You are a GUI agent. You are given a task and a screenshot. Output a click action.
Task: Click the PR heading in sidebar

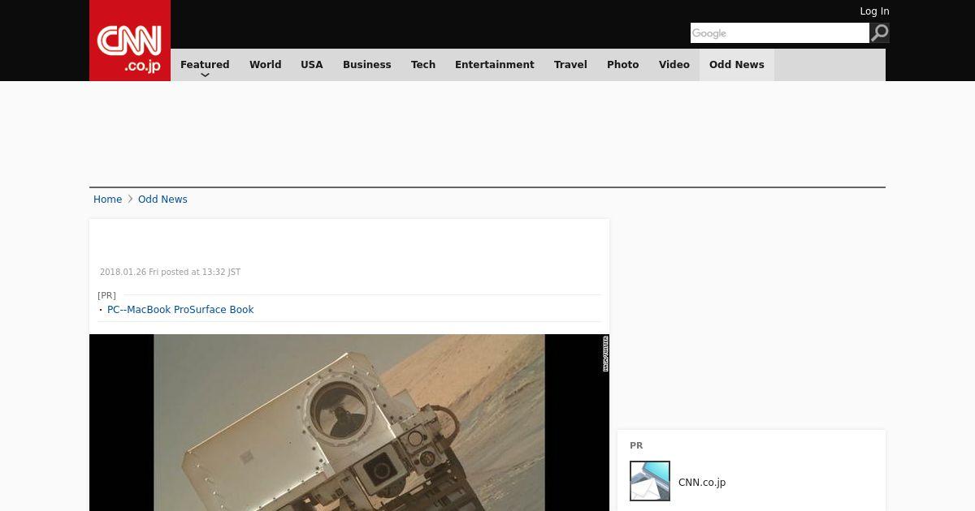636,445
